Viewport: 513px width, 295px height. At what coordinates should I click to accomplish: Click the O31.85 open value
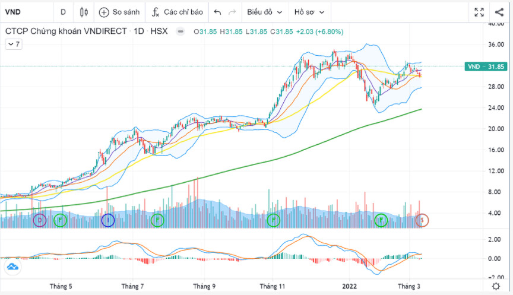tap(205, 31)
